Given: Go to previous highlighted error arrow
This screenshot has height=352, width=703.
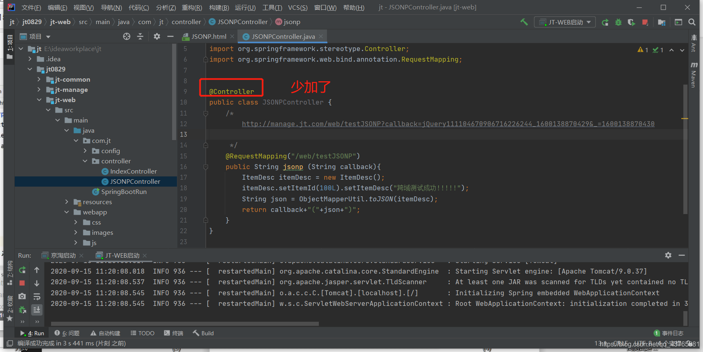Looking at the screenshot, I should pyautogui.click(x=672, y=50).
